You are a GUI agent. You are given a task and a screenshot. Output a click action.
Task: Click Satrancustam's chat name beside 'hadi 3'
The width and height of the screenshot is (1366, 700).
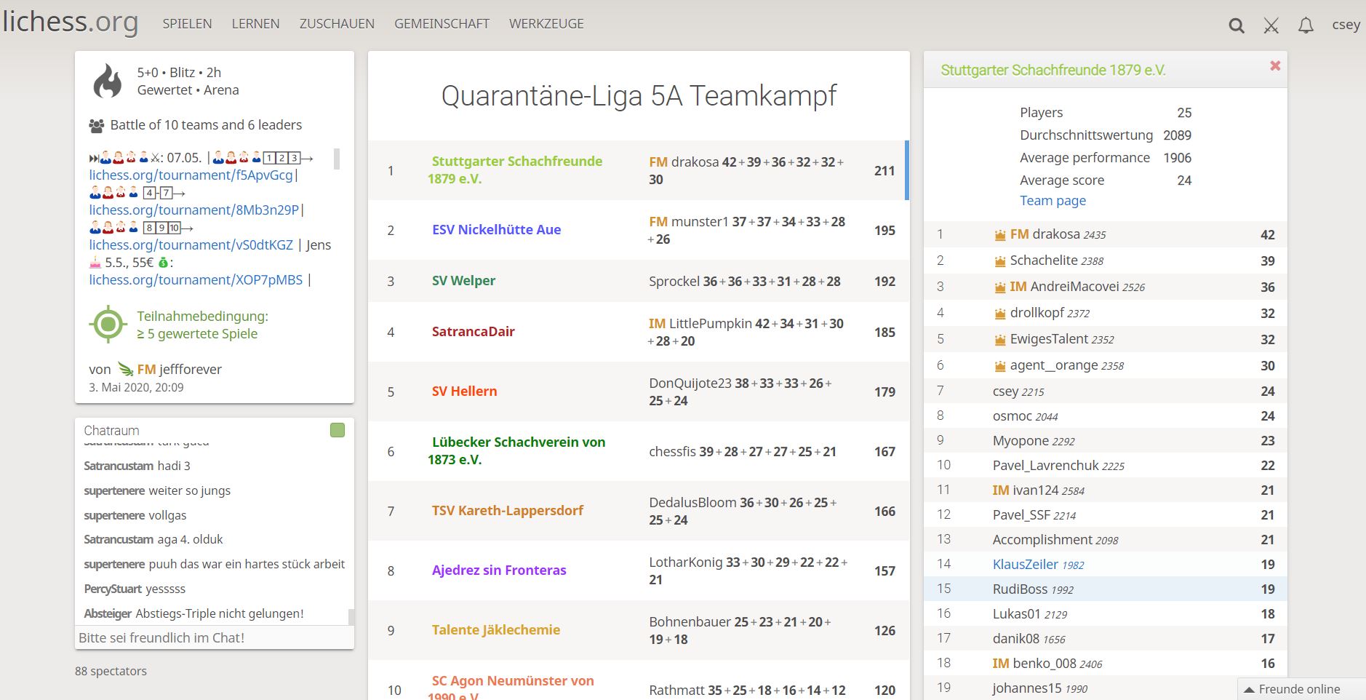119,466
